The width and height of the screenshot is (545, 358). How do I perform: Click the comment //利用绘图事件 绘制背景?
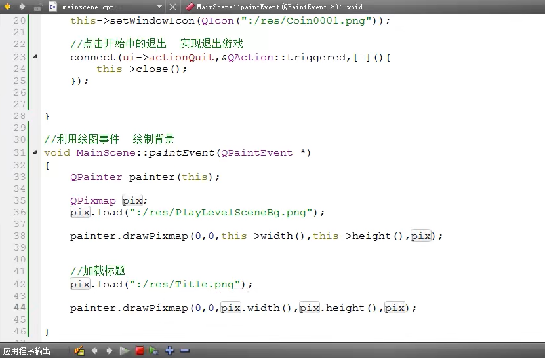109,139
